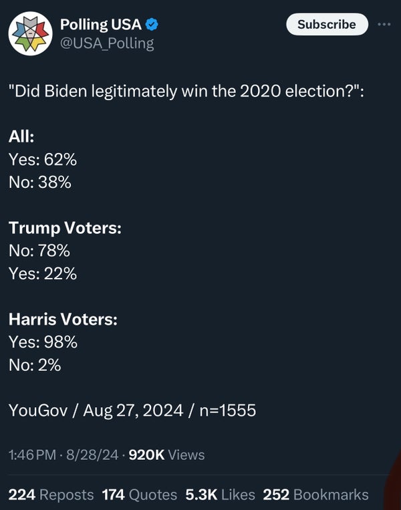Click the YouGov source line
The width and height of the screenshot is (401, 510).
coord(132,410)
